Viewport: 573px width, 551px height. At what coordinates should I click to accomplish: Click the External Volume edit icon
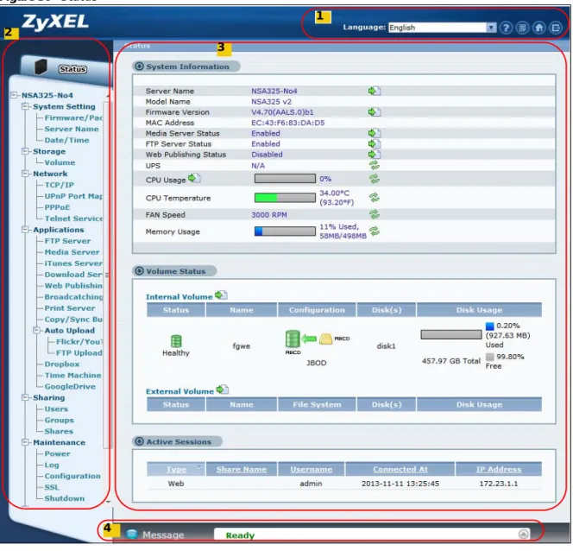(222, 389)
